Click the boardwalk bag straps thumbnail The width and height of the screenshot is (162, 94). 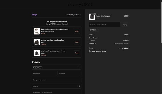[37, 31]
